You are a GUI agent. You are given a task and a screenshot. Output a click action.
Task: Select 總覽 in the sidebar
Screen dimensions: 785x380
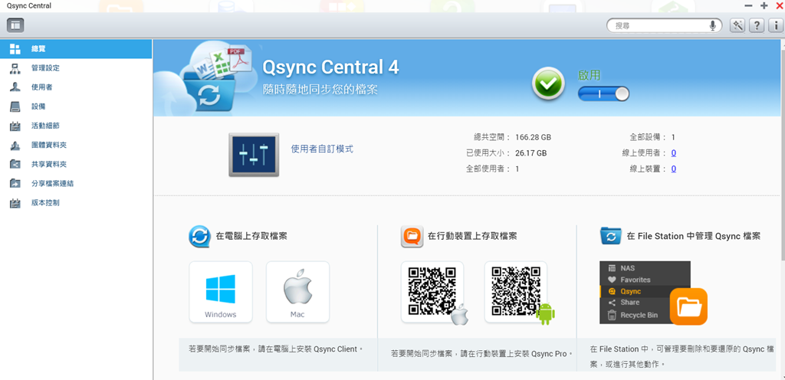[76, 49]
